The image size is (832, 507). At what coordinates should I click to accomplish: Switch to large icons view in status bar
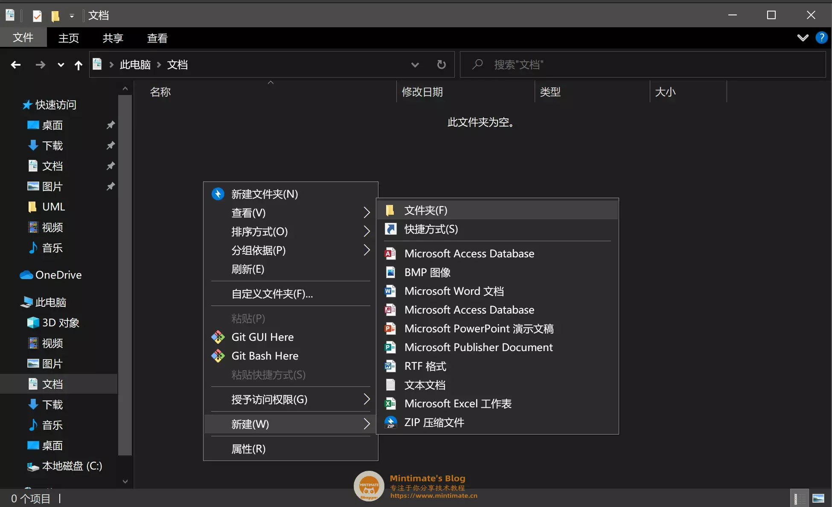coord(818,498)
